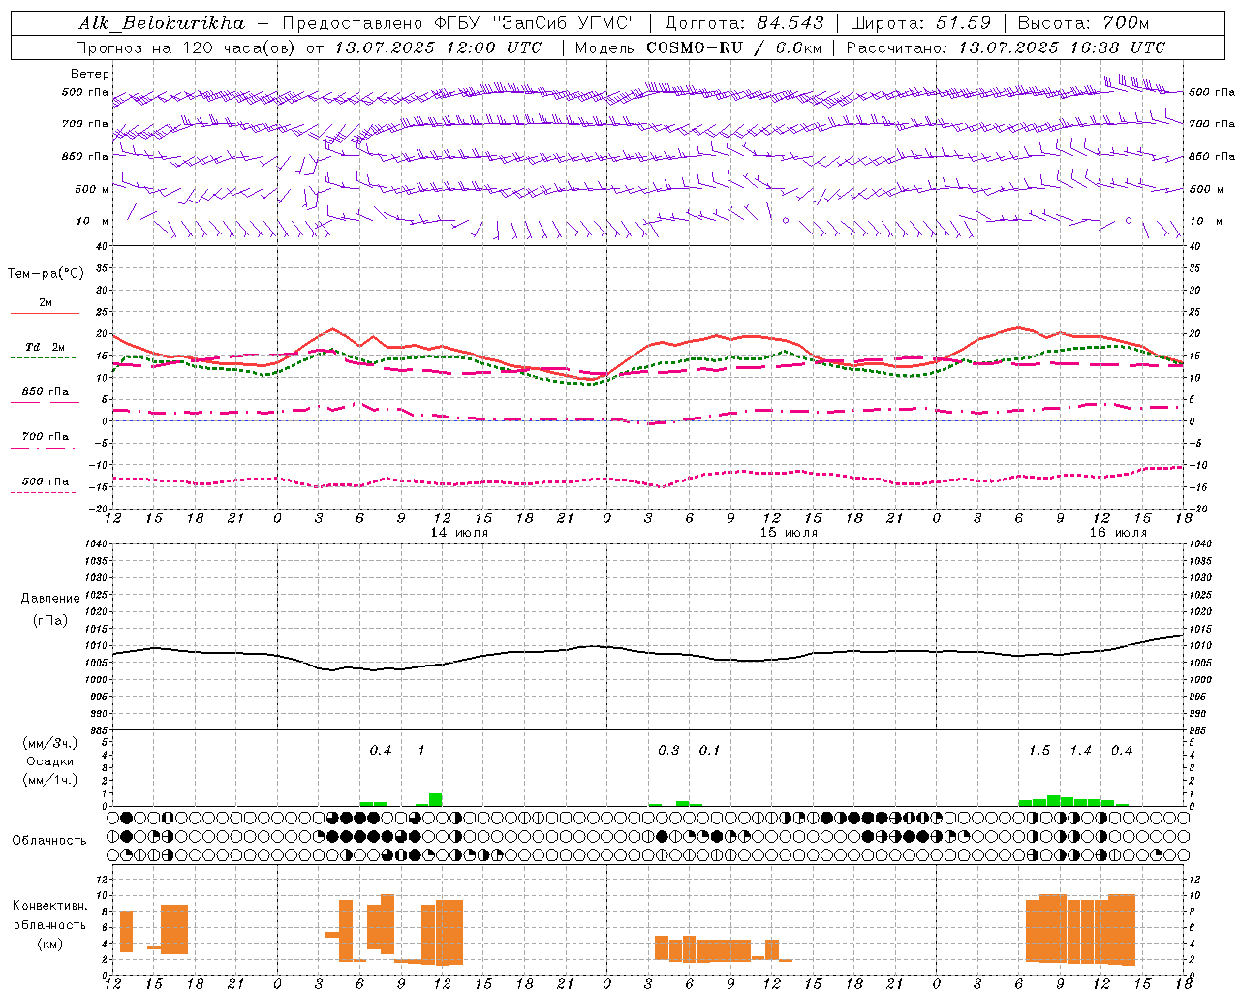Click the longitude value Долгота: 84.543
Image resolution: width=1240 pixels, height=992 pixels.
[x=745, y=23]
